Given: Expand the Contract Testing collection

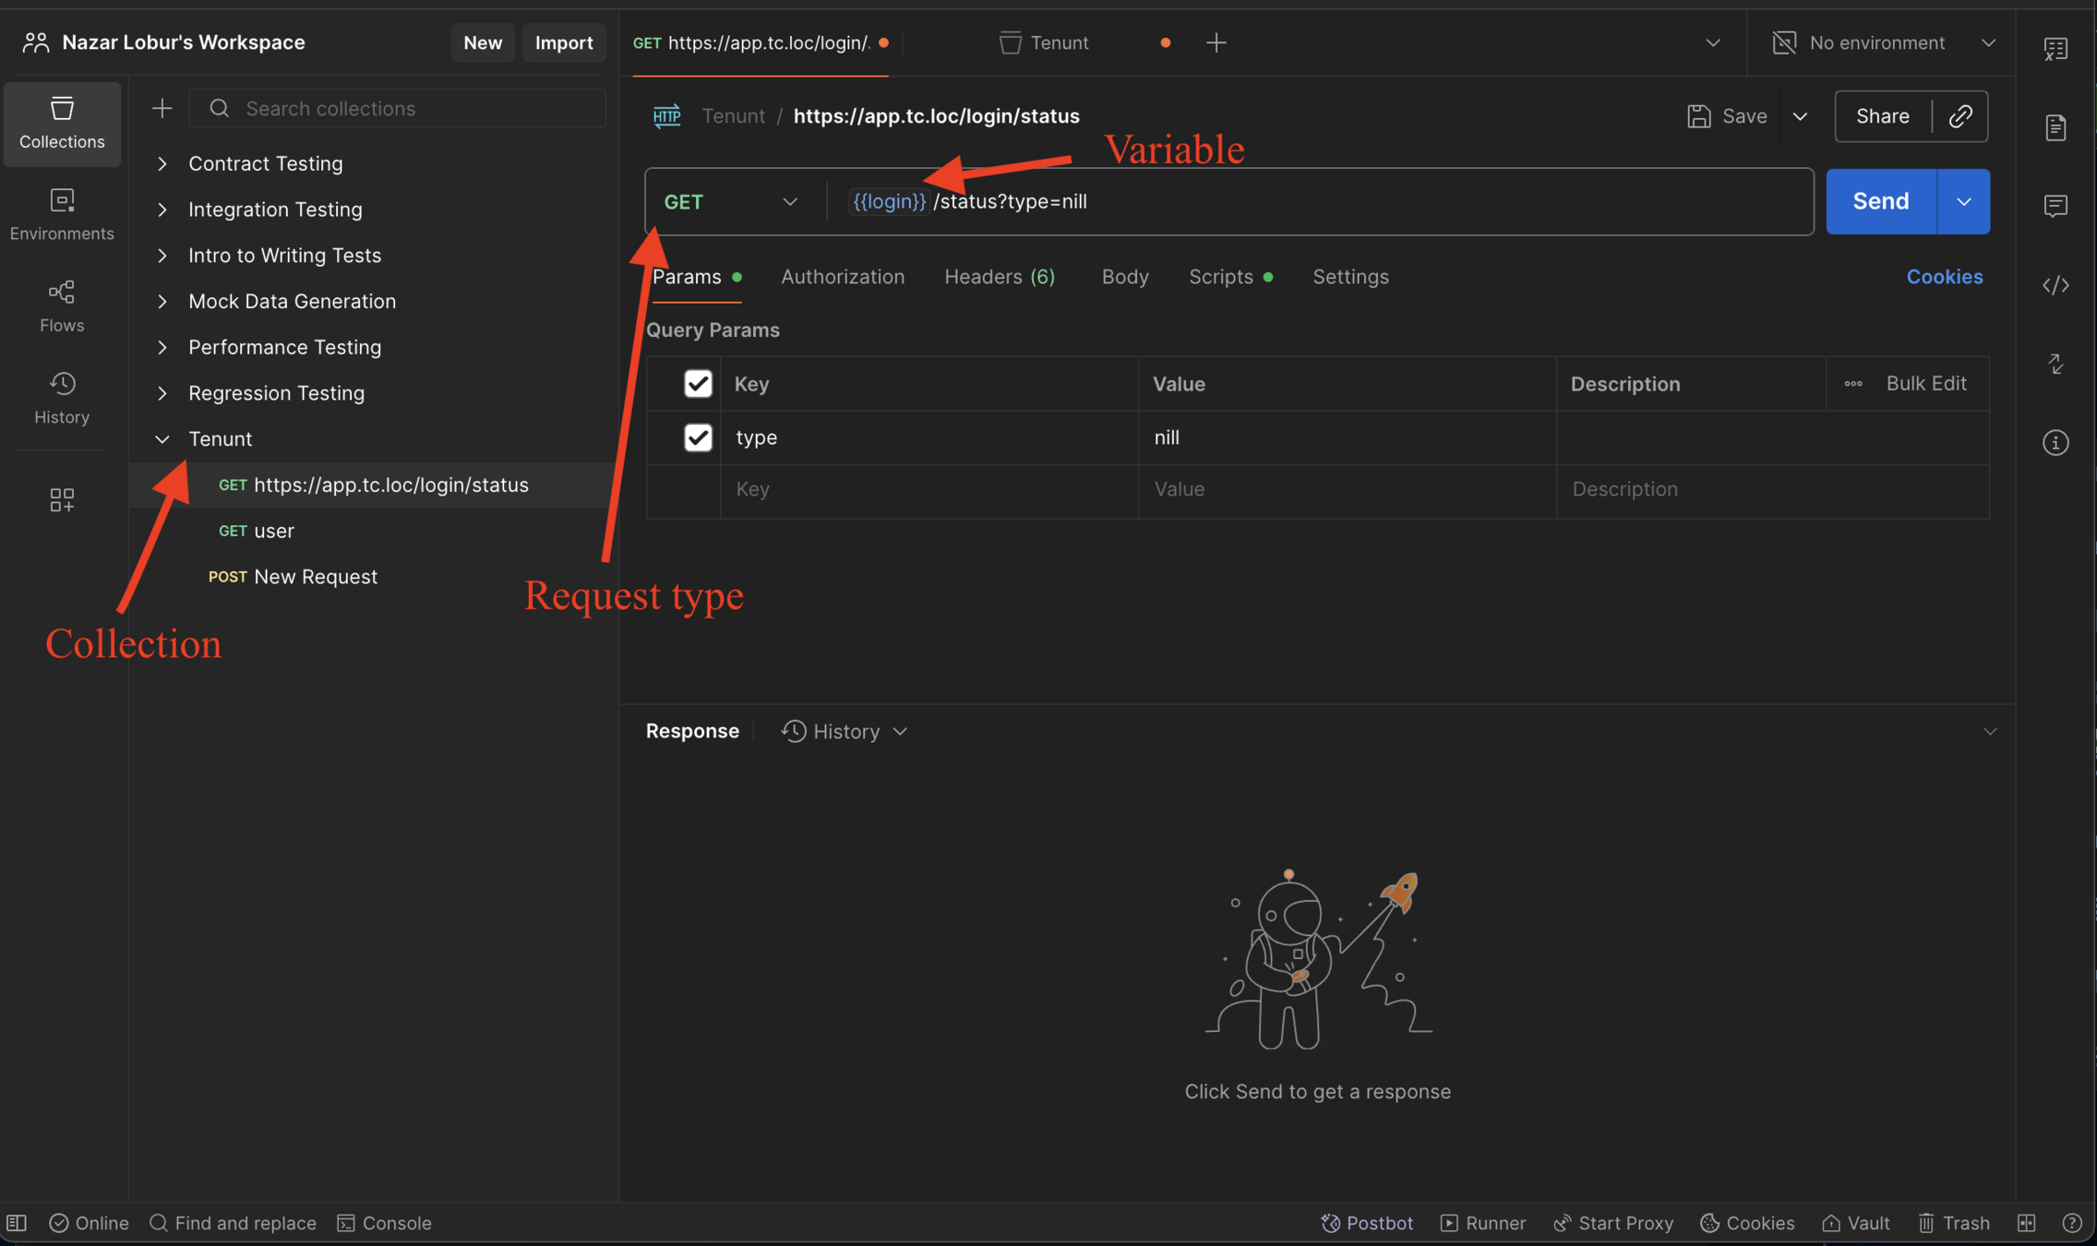Looking at the screenshot, I should coord(162,163).
